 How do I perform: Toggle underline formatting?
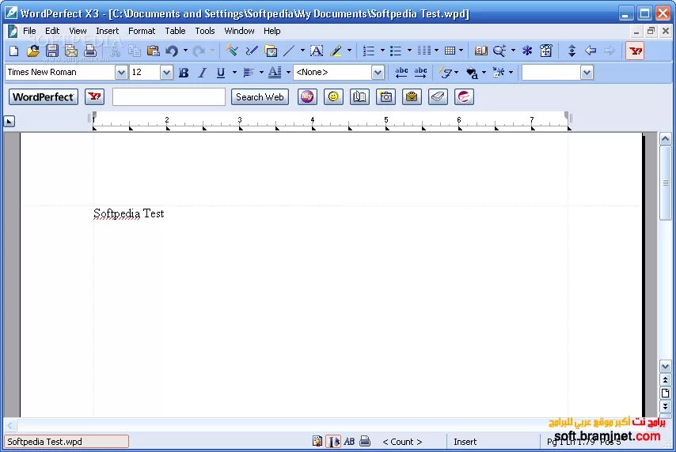[x=221, y=73]
